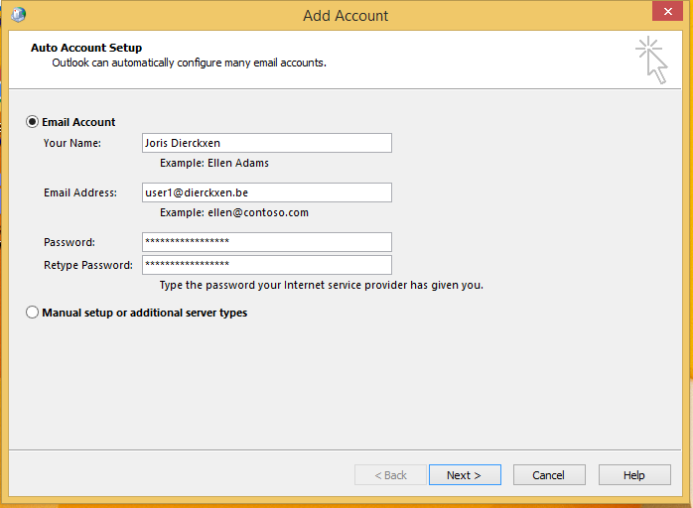The height and width of the screenshot is (508, 693).
Task: Click the 'Example: ellen@contoso.com' hint text
Action: coord(233,212)
